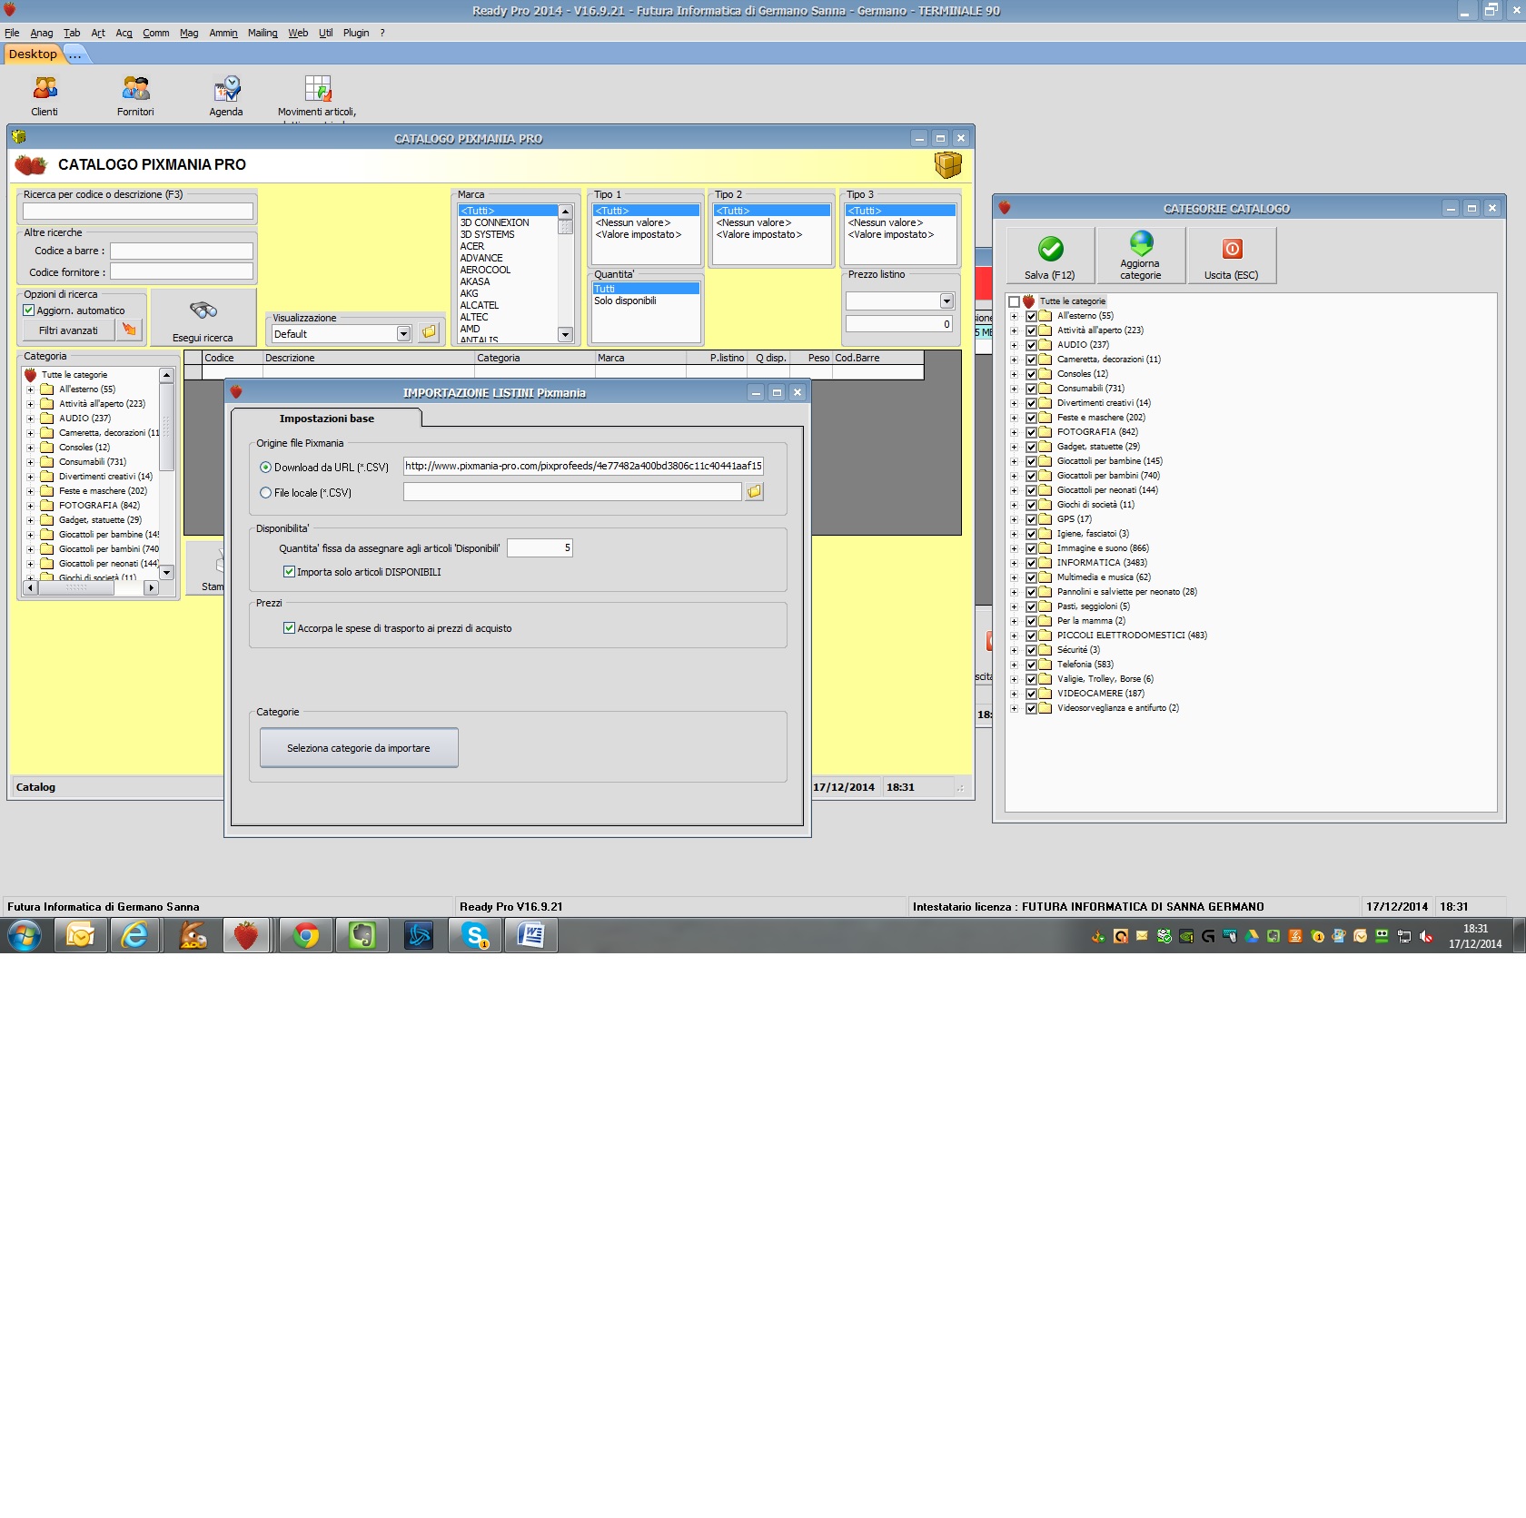Open the Plugin menu

[356, 33]
